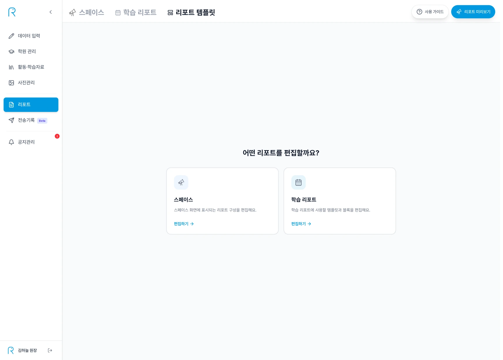Click the 리포트 미리보기 button
This screenshot has height=360, width=503.
tap(473, 12)
